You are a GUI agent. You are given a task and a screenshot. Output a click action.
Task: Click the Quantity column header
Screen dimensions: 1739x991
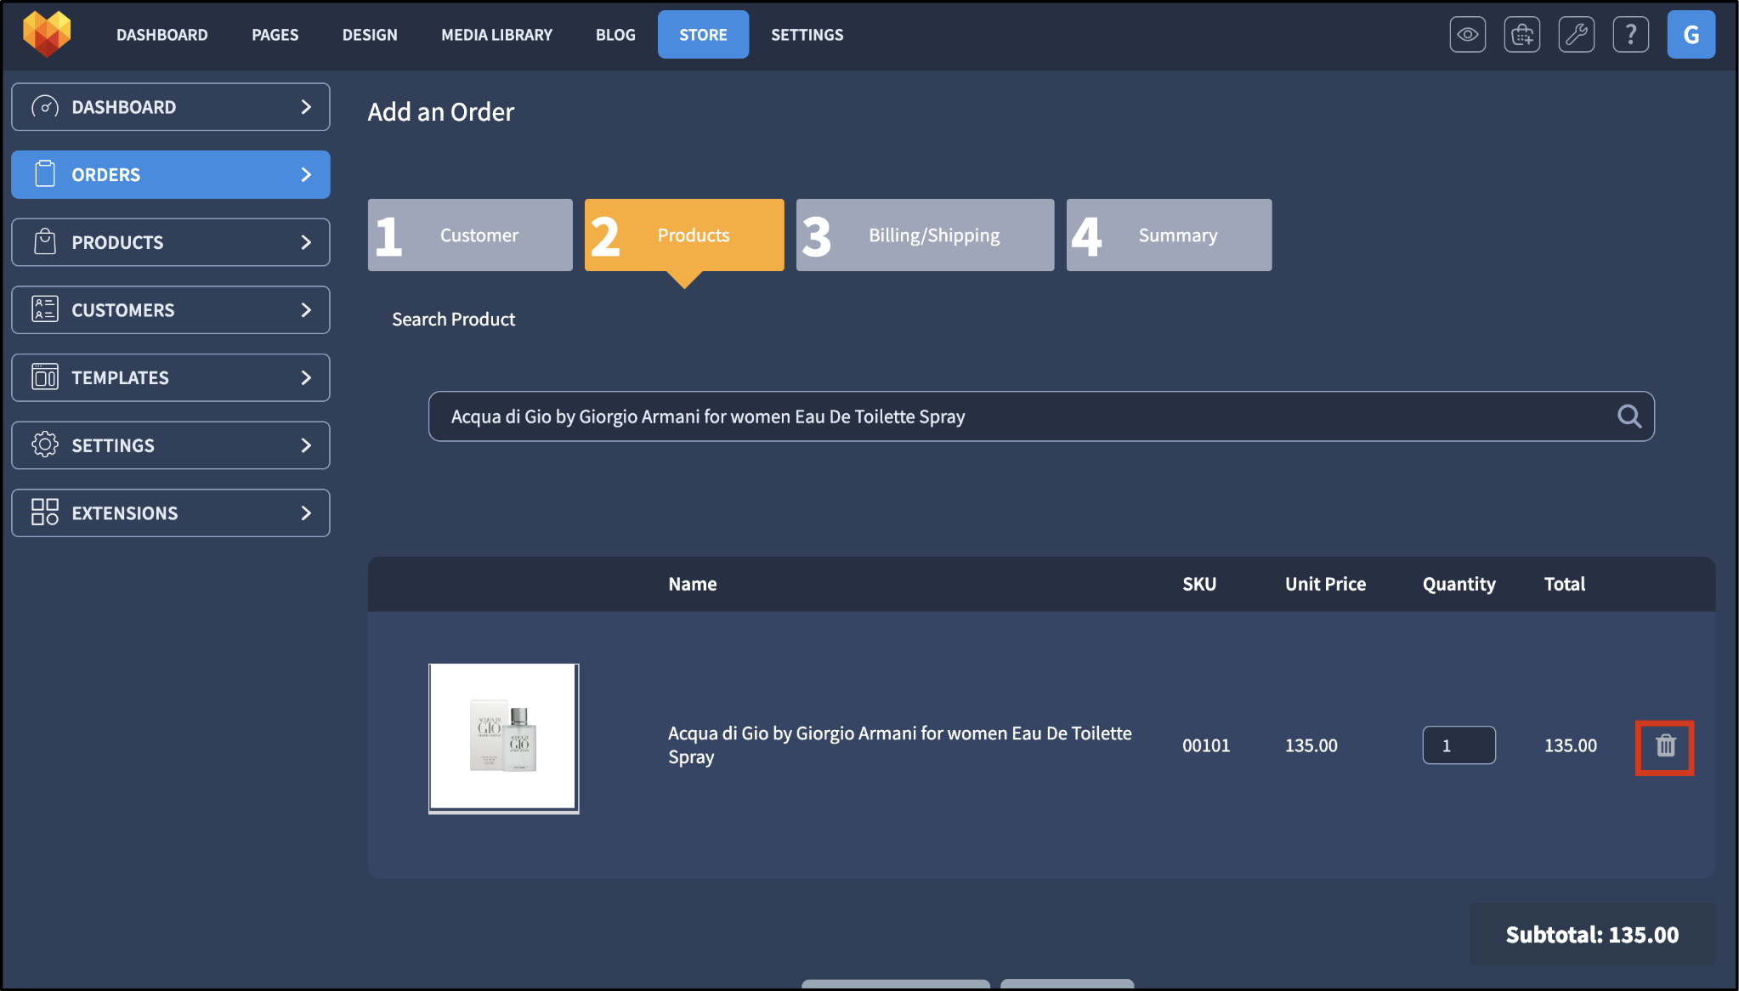coord(1459,584)
